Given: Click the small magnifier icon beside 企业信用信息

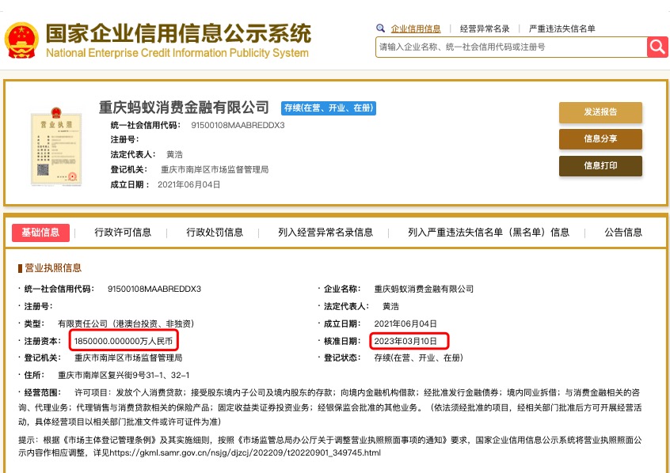Looking at the screenshot, I should point(381,28).
